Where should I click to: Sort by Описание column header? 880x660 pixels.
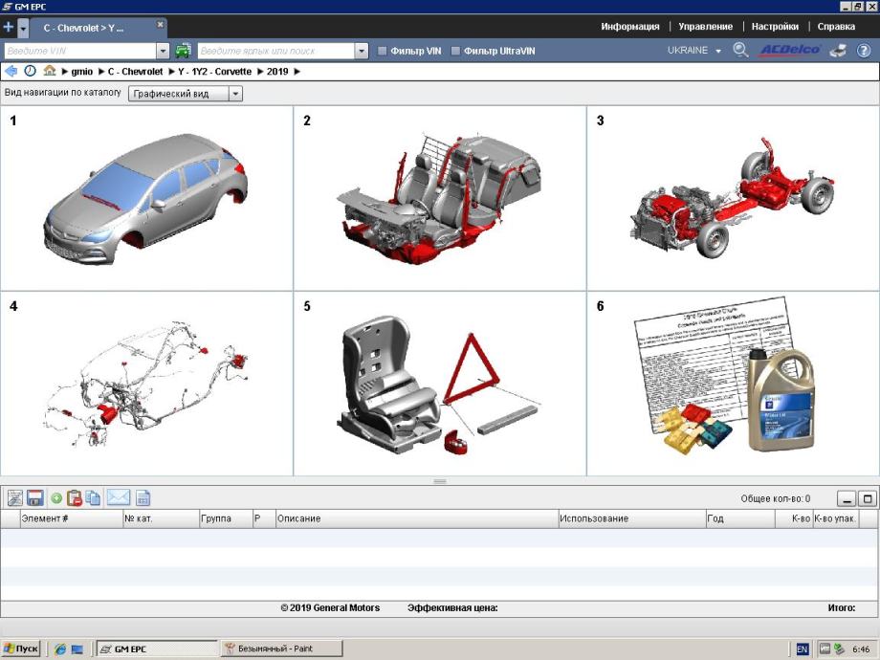pos(416,518)
